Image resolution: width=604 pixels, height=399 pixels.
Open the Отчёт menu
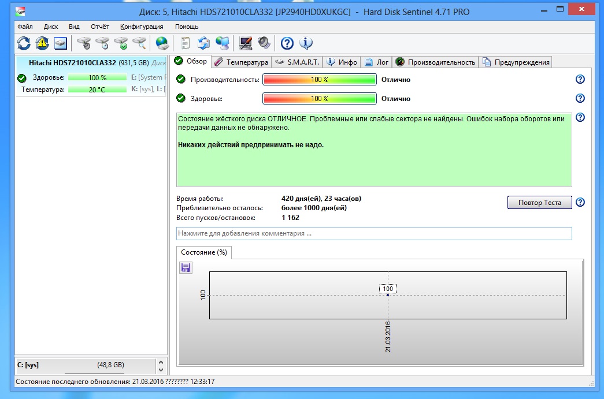(100, 27)
